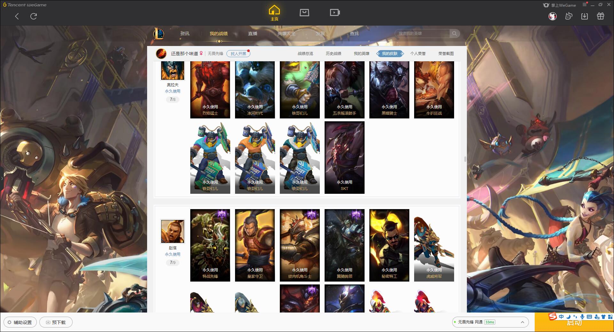The height and width of the screenshot is (332, 614).
Task: Go back with the left arrow icon
Action: (x=17, y=16)
